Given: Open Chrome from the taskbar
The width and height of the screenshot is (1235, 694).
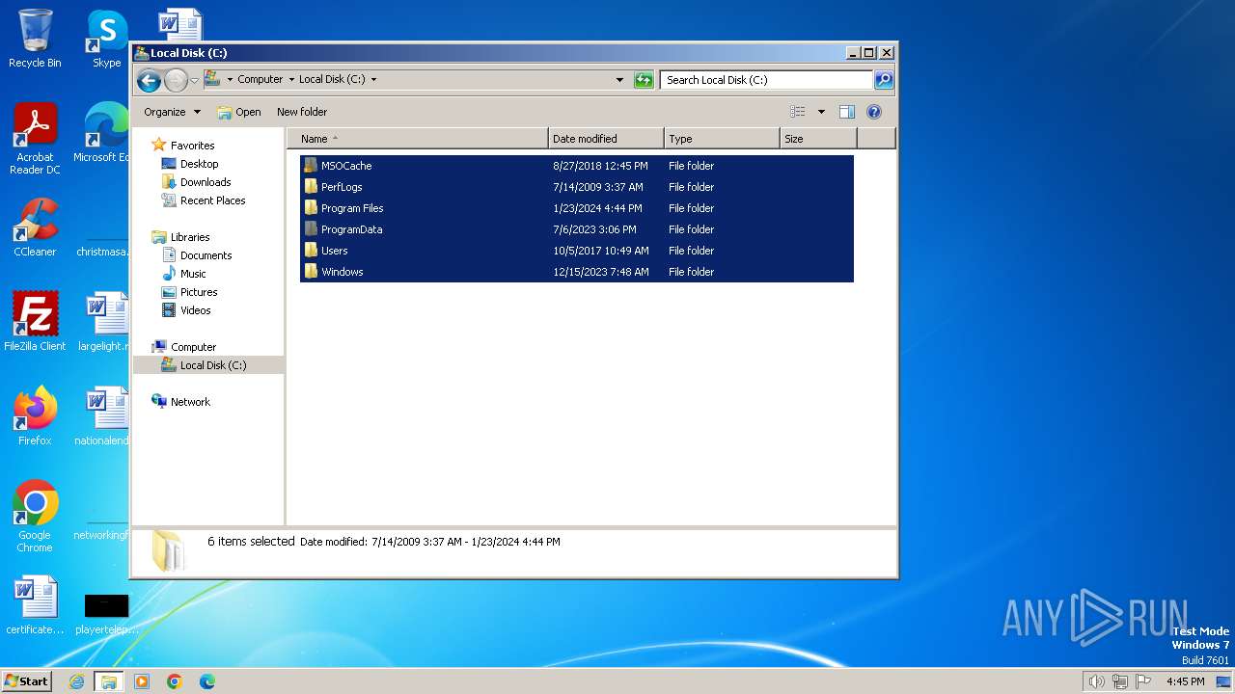Looking at the screenshot, I should pyautogui.click(x=175, y=681).
